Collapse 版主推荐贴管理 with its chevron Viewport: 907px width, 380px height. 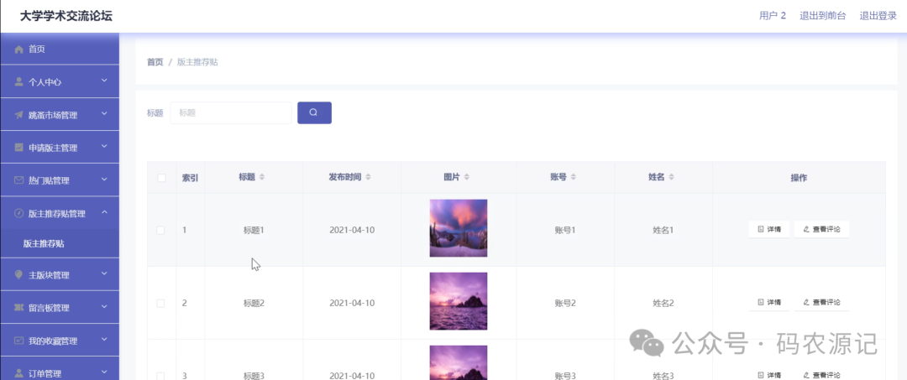[x=104, y=212]
